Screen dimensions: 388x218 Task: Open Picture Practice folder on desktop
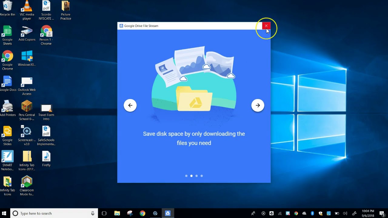pos(65,10)
